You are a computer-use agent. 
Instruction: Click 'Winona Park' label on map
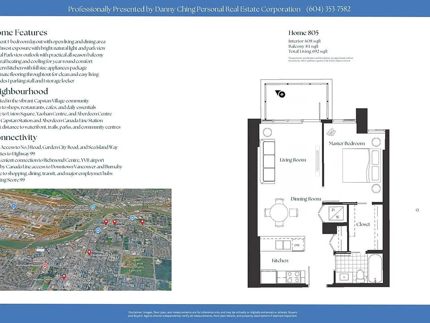(150, 192)
